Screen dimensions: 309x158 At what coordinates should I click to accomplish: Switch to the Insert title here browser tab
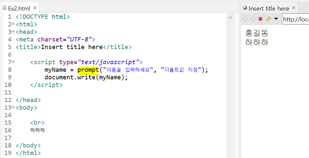click(269, 8)
